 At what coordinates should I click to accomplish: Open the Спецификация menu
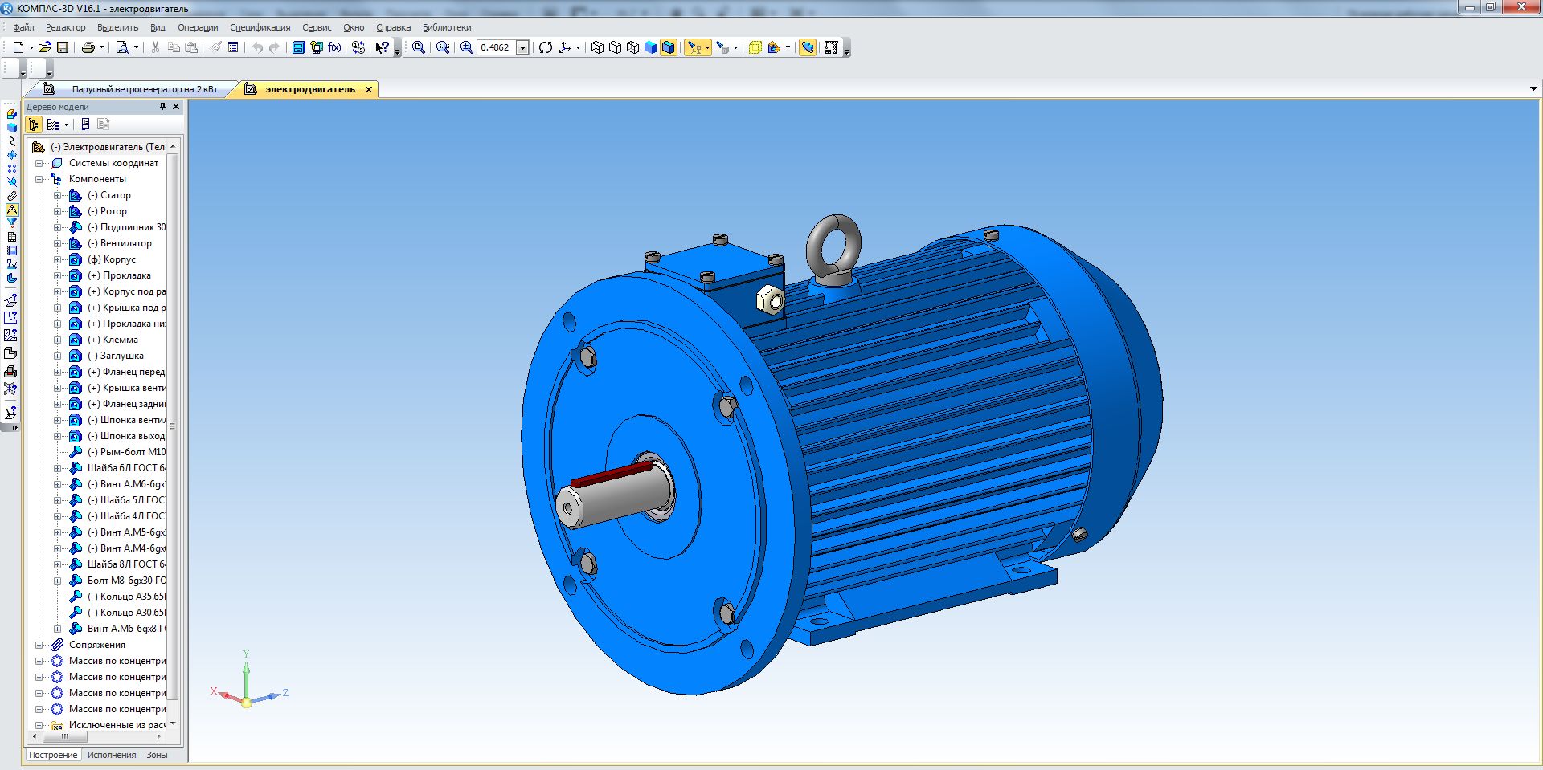click(260, 27)
